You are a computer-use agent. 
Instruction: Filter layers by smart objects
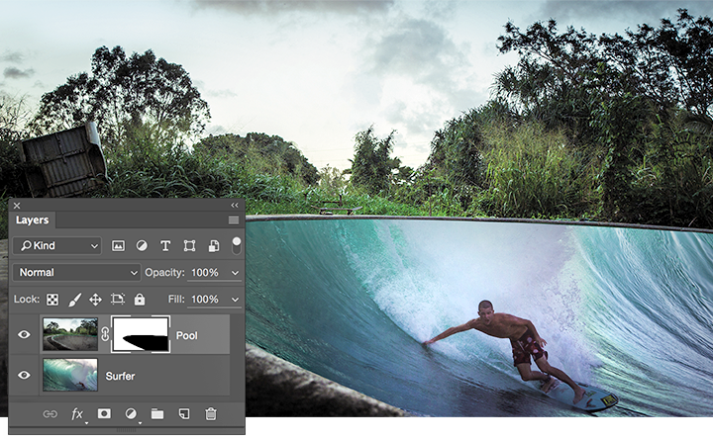[x=213, y=246]
